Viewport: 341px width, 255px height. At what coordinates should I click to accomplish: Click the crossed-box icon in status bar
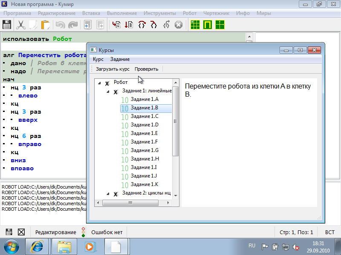pos(21,232)
